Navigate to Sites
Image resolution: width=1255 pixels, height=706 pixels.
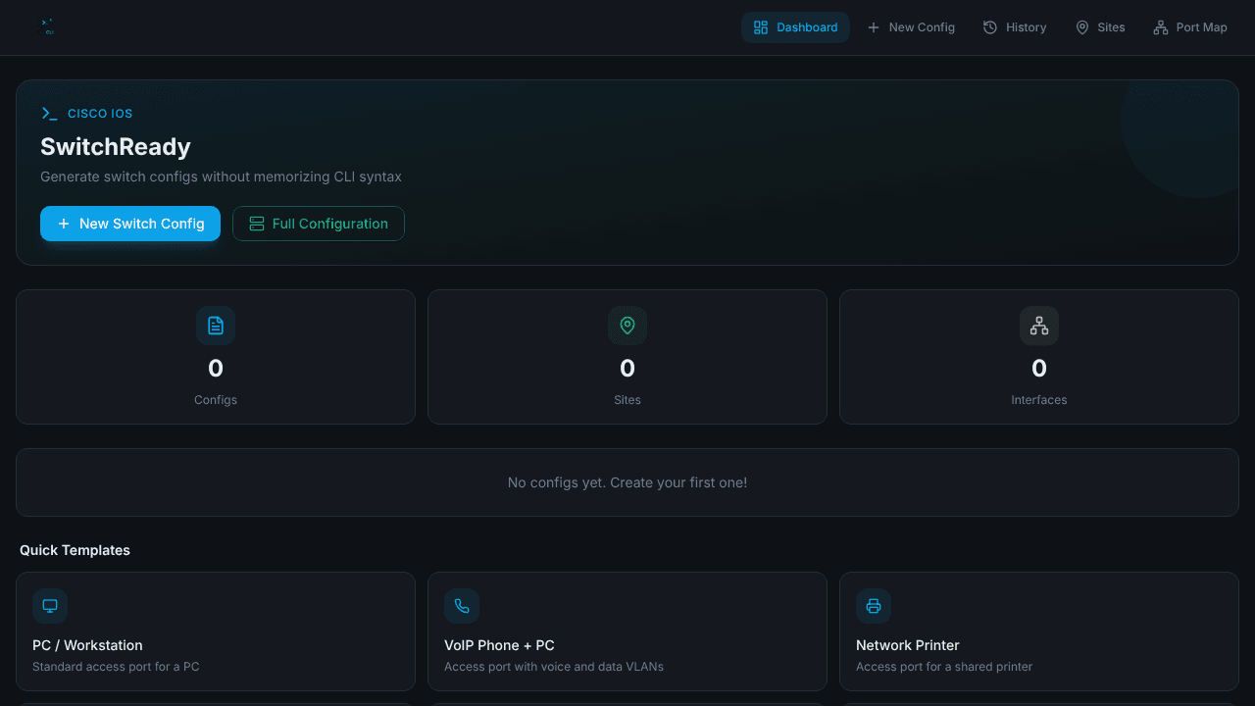[1100, 27]
